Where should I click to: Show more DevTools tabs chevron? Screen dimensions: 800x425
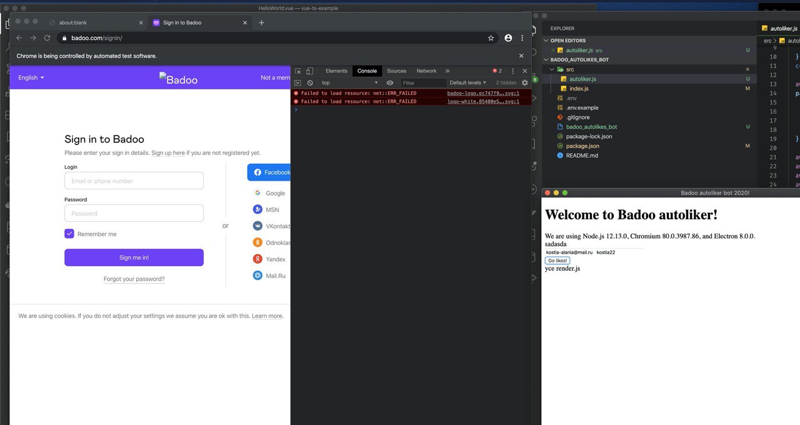point(447,71)
